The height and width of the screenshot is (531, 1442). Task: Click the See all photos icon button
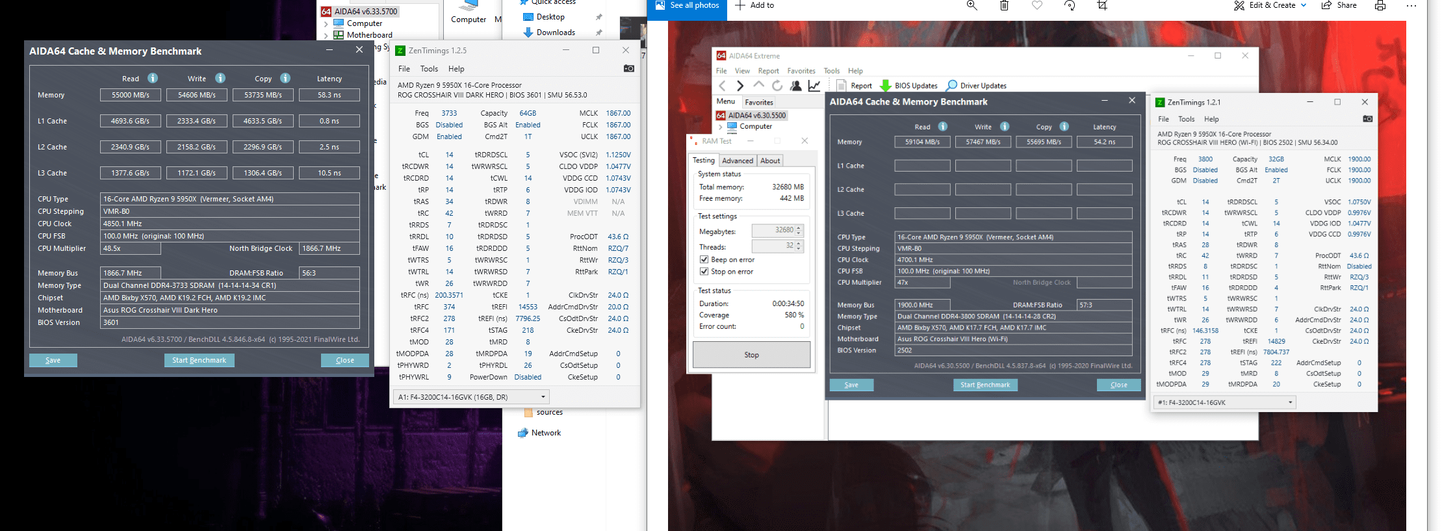point(660,5)
